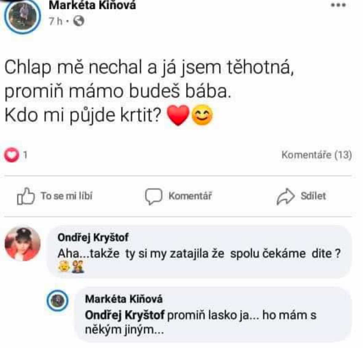This screenshot has width=363, height=348.
Task: Open Markéta Kiňová's profile from post header
Action: 92,5
